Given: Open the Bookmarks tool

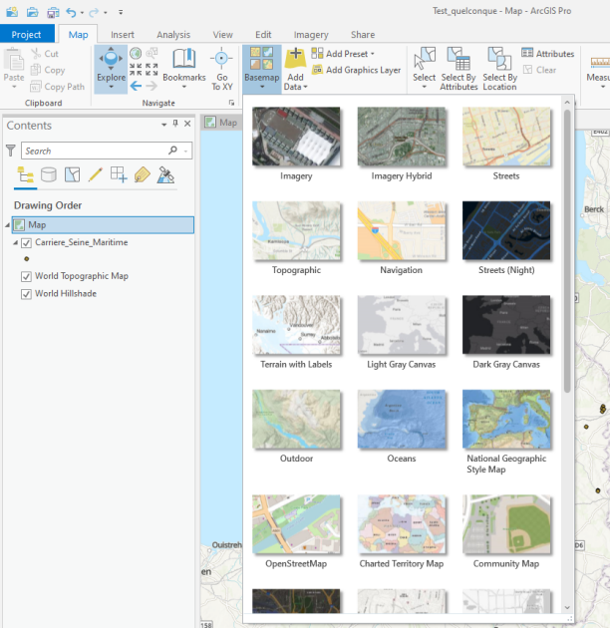Looking at the screenshot, I should (x=184, y=69).
